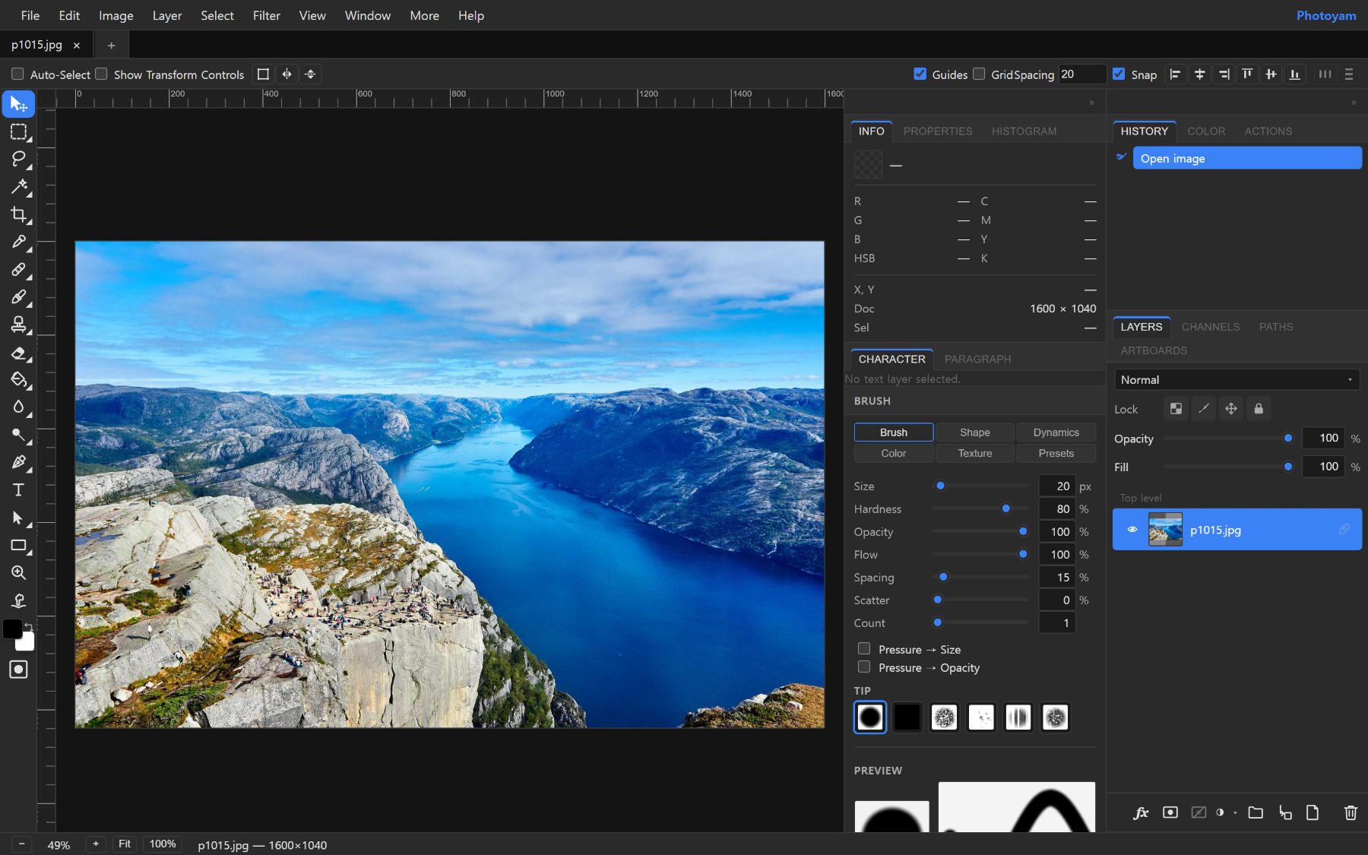Select the Blur drop tool
Screen dimensions: 1368x855
[18, 407]
